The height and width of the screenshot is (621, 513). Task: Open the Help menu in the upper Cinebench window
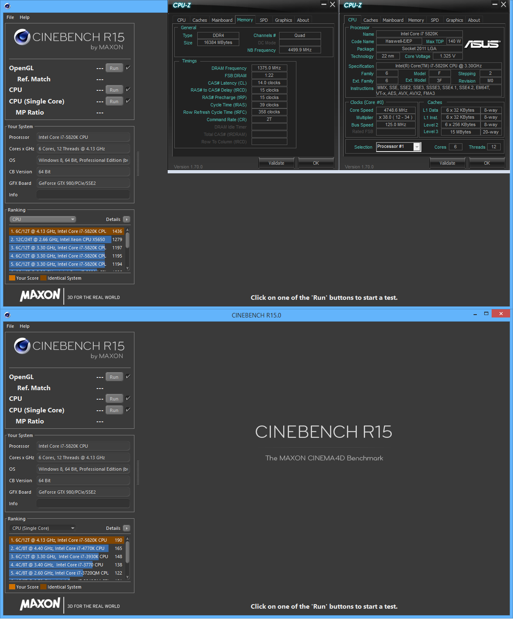pos(25,17)
